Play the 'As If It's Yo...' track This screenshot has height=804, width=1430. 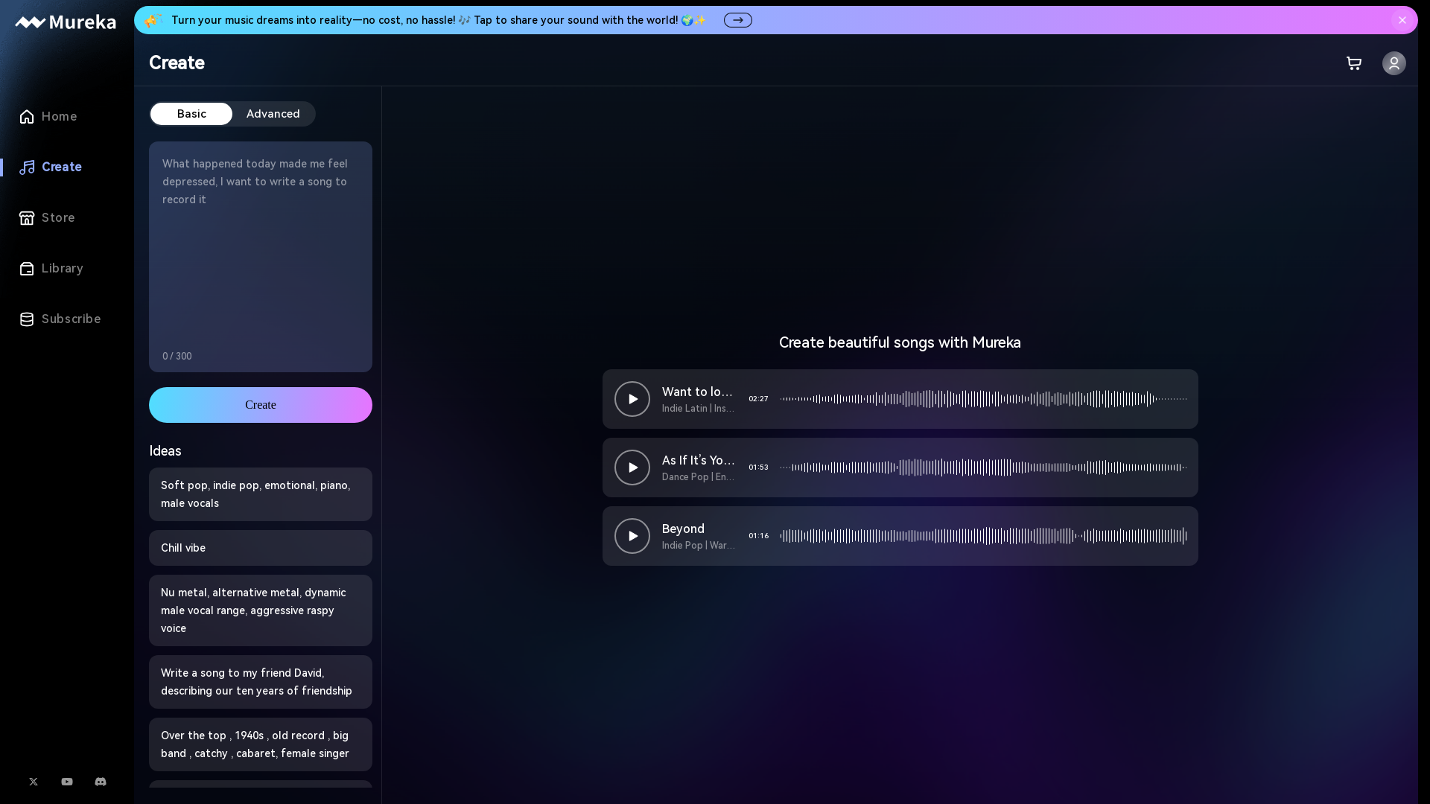[632, 466]
